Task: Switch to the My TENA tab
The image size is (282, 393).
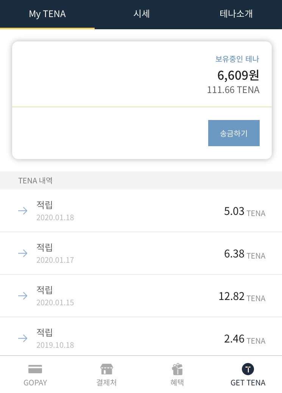Action: coord(47,14)
